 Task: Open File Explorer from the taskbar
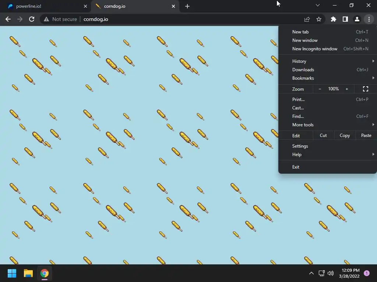pyautogui.click(x=28, y=273)
